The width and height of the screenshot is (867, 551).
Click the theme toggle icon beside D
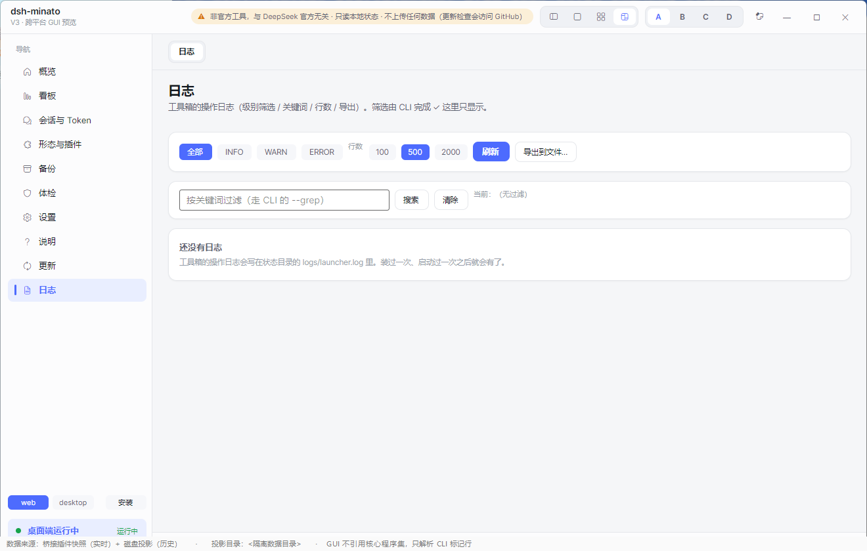coord(759,17)
